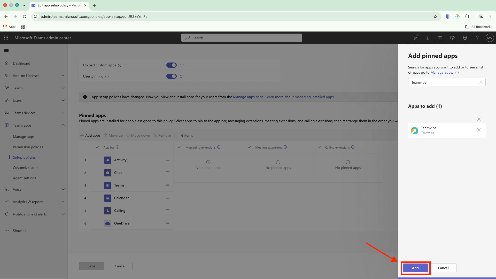The height and width of the screenshot is (279, 496).
Task: Open the Manage apps page link in banner
Action: coord(248,97)
